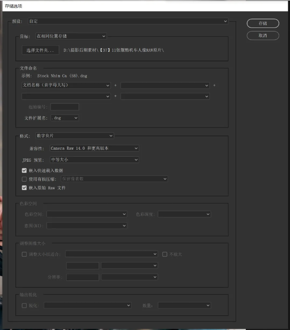Open the 目标 destination dropdown
The width and height of the screenshot is (290, 330).
(x=71, y=36)
